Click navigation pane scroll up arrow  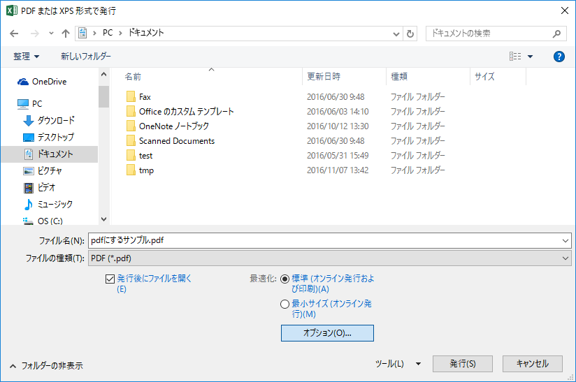point(103,75)
